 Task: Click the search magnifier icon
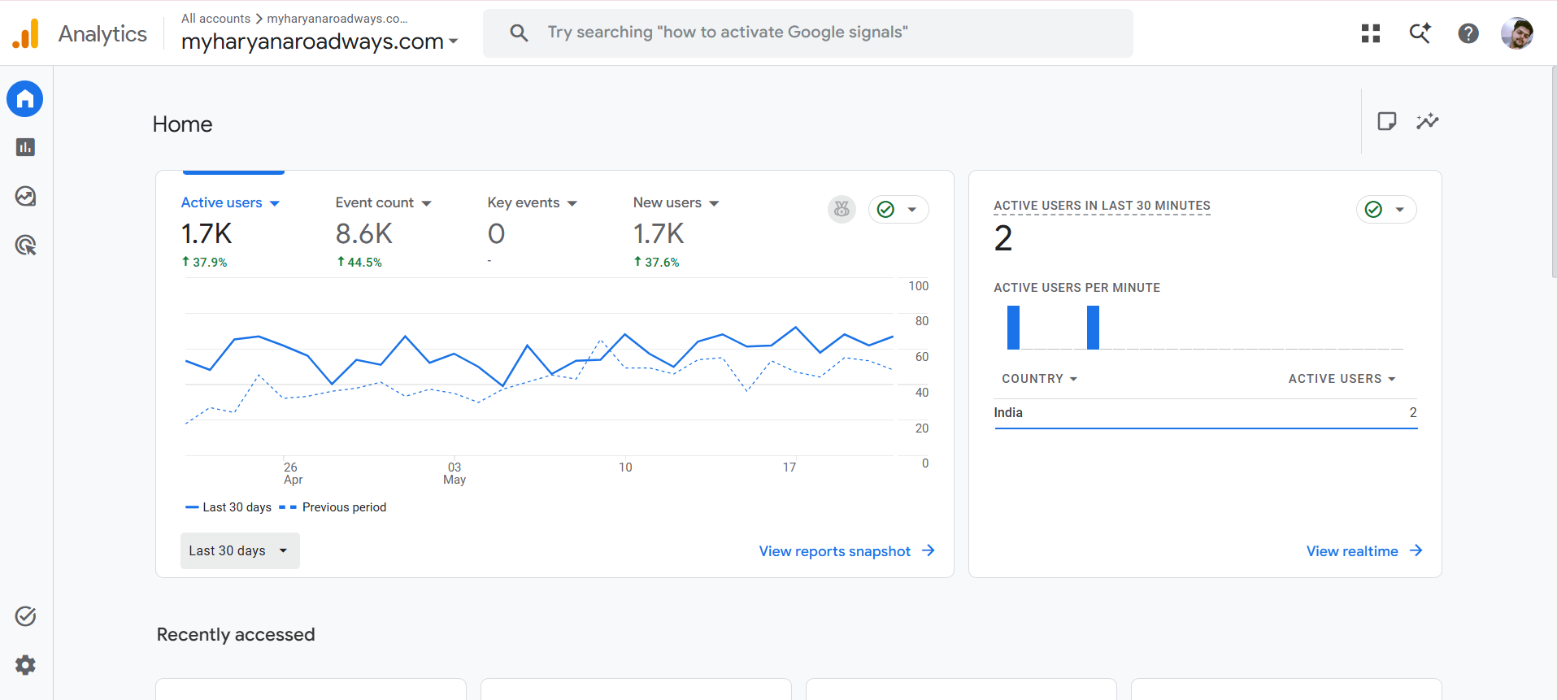pyautogui.click(x=519, y=33)
